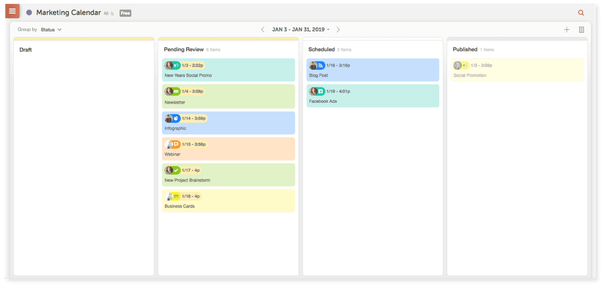Go to the next month with the right arrow
607x292 pixels.
[338, 29]
